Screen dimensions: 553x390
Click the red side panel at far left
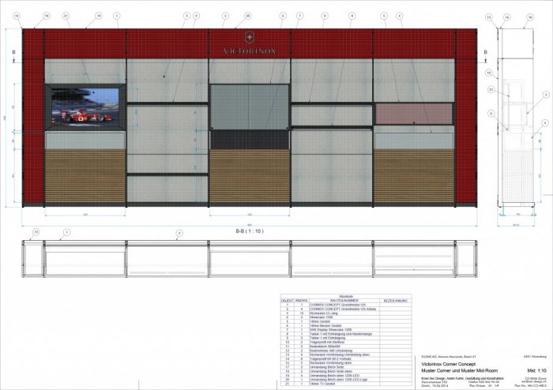coord(33,118)
